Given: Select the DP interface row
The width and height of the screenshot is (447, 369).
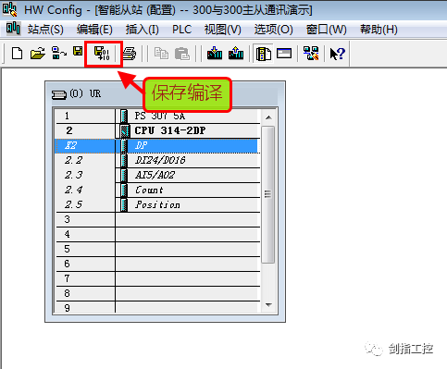Looking at the screenshot, I should (157, 145).
